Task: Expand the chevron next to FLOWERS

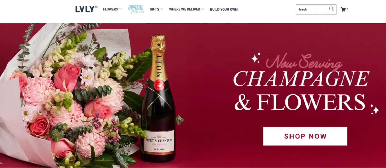Action: 120,10
